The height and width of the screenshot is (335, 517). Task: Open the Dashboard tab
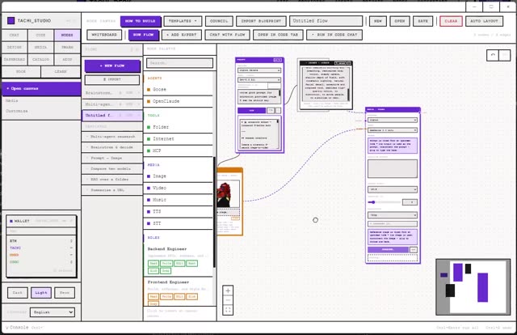pyautogui.click(x=15, y=59)
